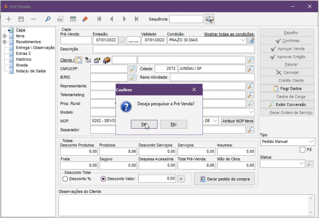Click the save floppy disk icon
Image resolution: width=319 pixels, height=218 pixels.
tap(21, 19)
